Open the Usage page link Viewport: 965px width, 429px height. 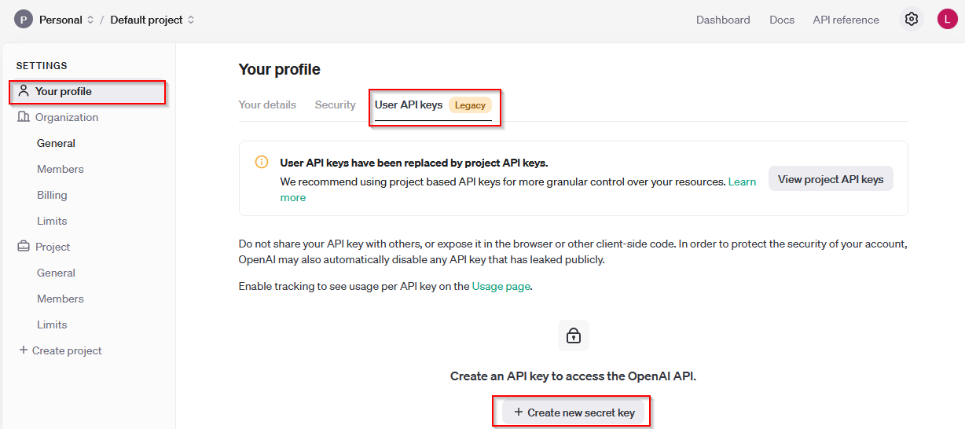click(501, 287)
